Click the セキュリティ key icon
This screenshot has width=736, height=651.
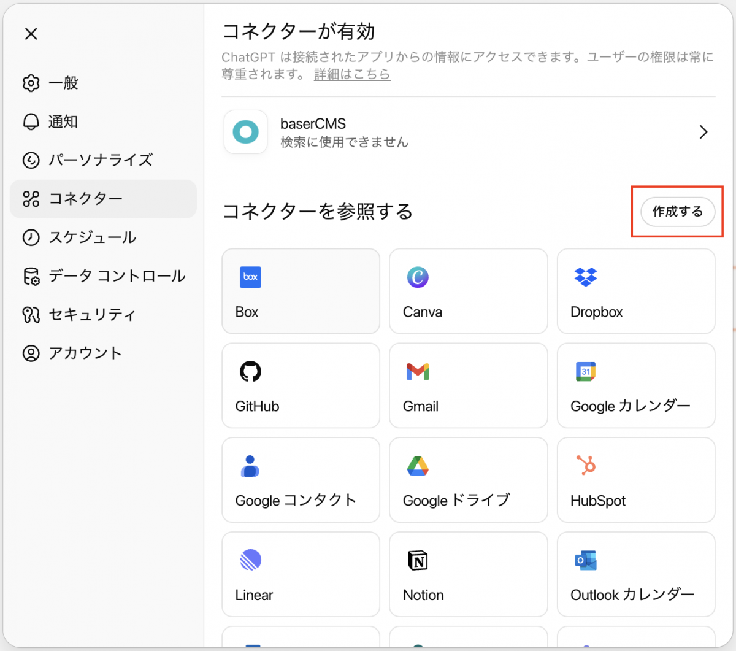[31, 315]
